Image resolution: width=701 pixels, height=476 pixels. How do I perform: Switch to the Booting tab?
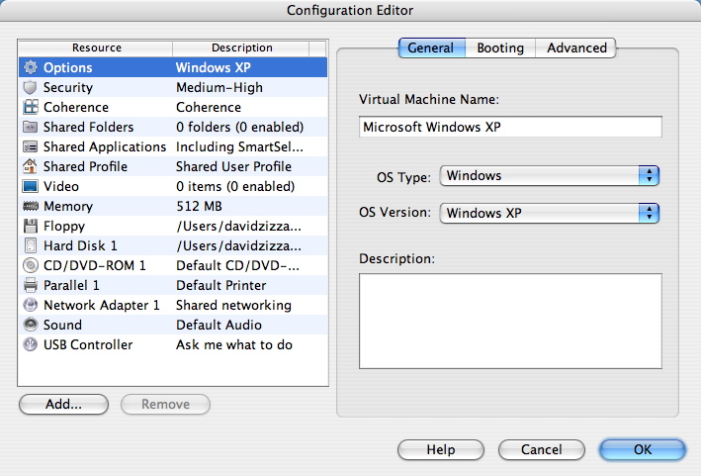tap(500, 48)
